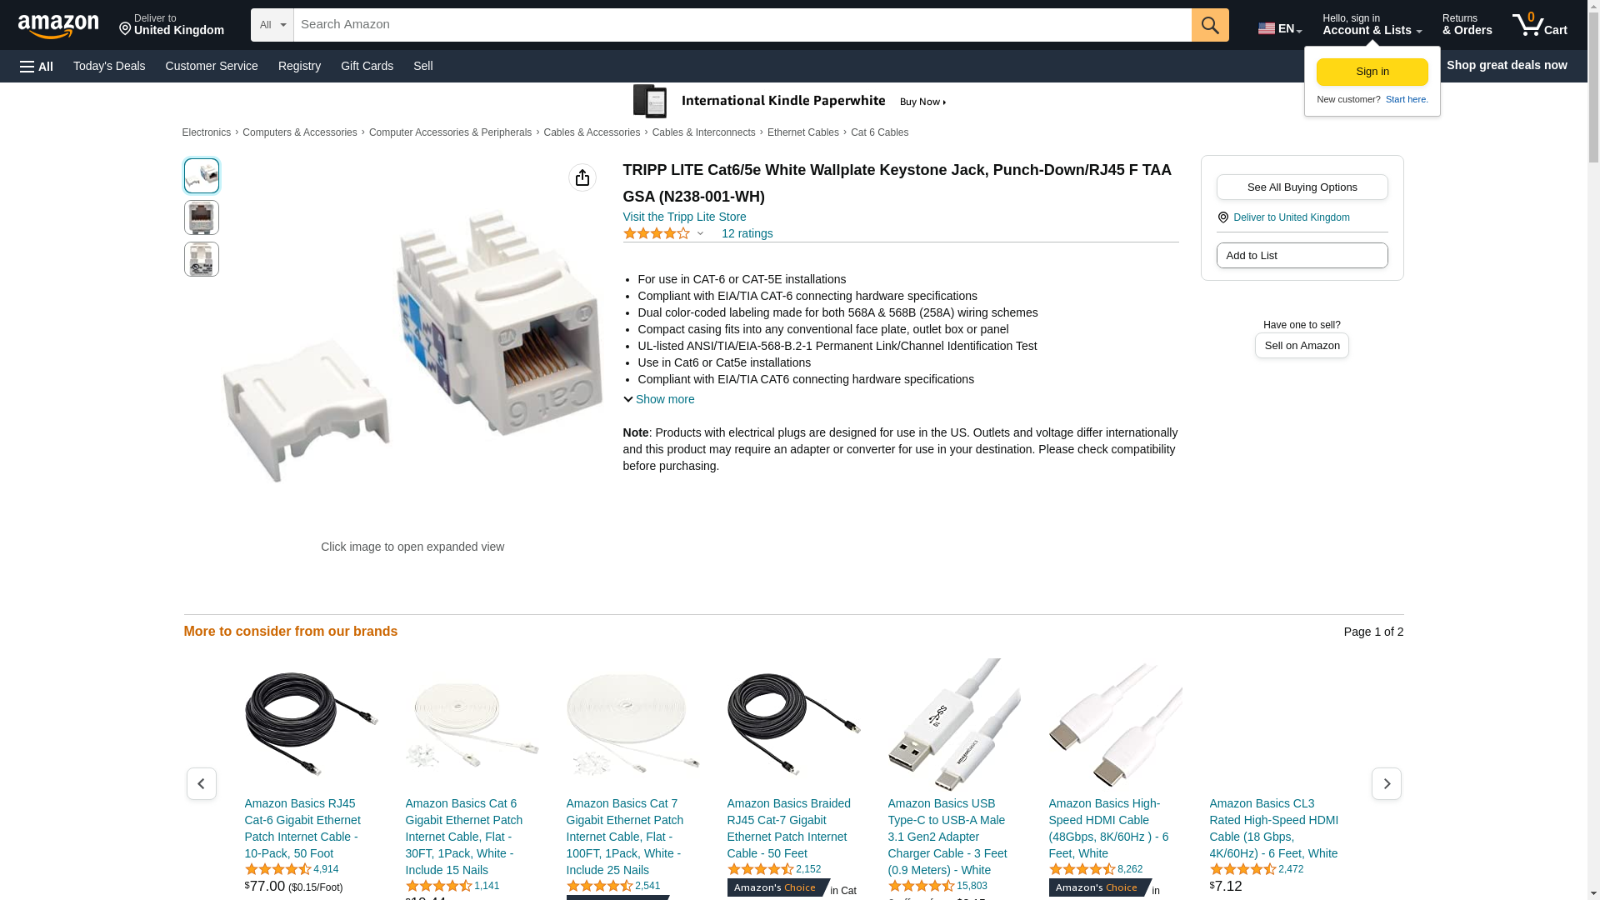Click the Deliver to United Kingdom location icon
Screen dimensions: 1600x900
[x=1222, y=217]
